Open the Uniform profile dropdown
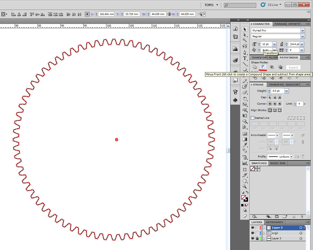The height and width of the screenshot is (250, 313). click(292, 157)
